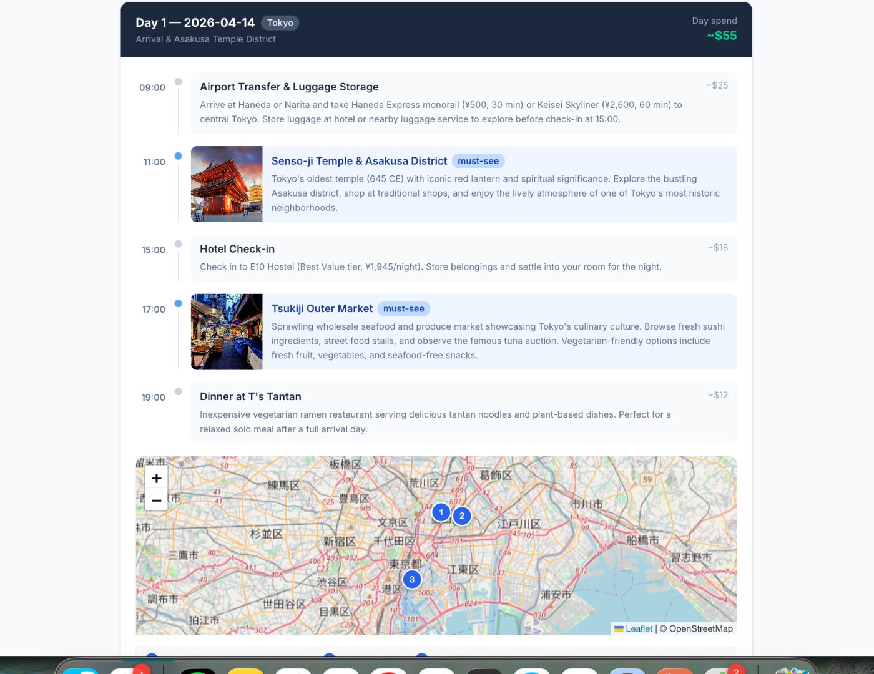Open the OpenStreetMap copyright link
Viewport: 874px width, 674px height.
[x=700, y=628]
